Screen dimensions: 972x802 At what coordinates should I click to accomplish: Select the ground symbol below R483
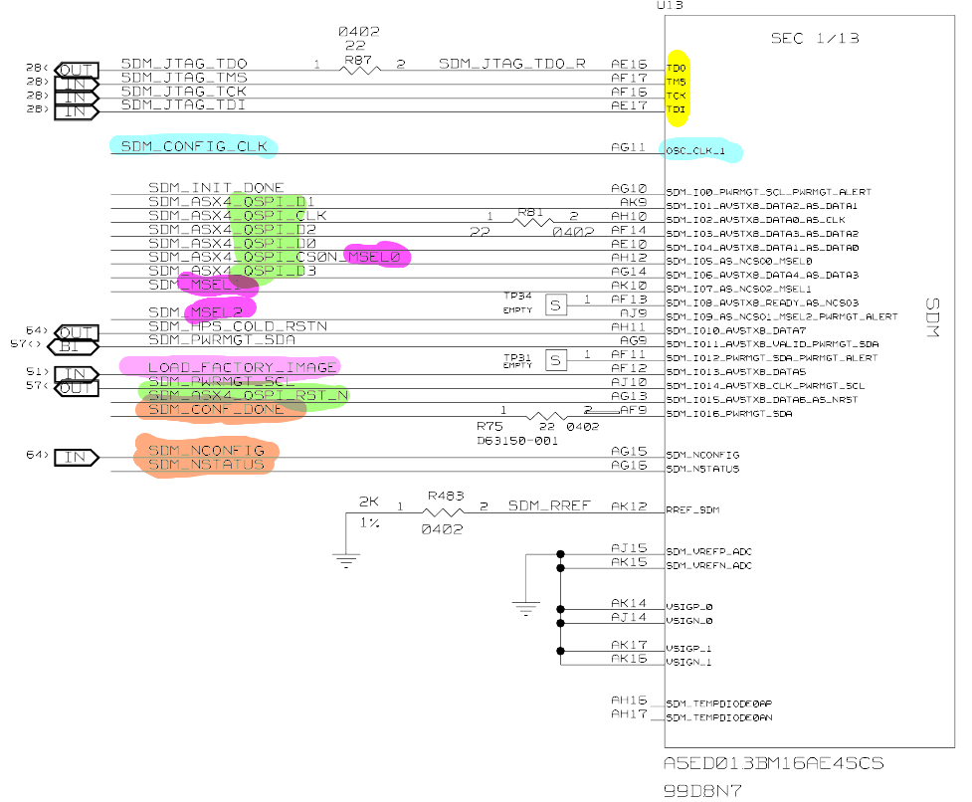(346, 561)
